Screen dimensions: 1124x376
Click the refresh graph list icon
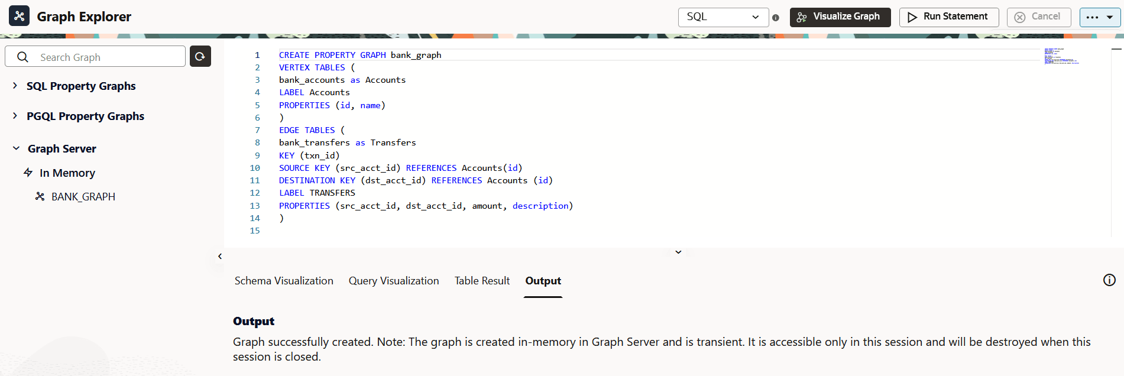coord(200,56)
